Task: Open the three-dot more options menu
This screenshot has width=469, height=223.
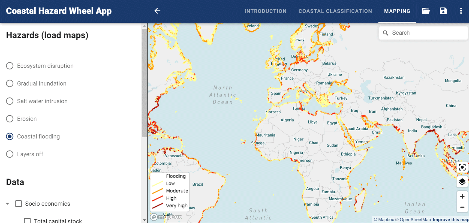Action: (x=461, y=11)
